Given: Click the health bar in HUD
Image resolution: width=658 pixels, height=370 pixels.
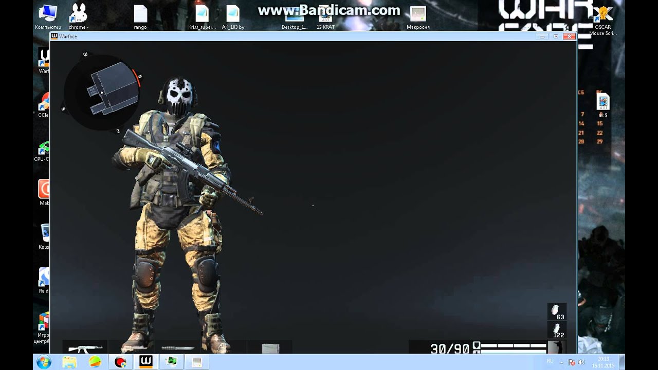Looking at the screenshot, I should 514,346.
